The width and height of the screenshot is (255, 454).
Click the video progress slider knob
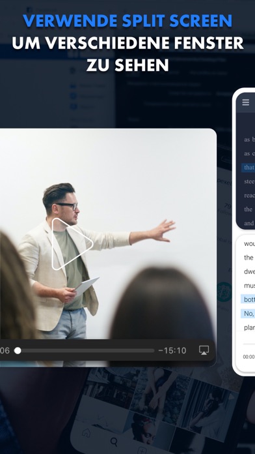click(x=18, y=351)
